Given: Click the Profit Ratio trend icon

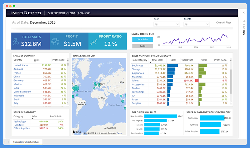Looking at the screenshot, I should click(92, 43).
